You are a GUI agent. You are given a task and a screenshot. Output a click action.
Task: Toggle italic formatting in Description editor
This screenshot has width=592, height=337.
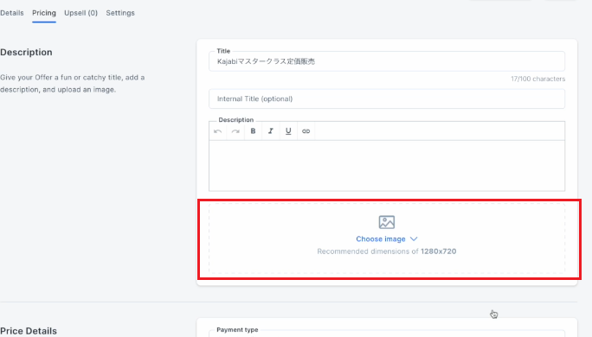[271, 131]
